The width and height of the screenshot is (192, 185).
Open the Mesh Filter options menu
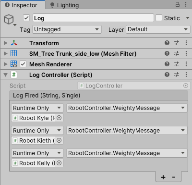click(x=186, y=53)
